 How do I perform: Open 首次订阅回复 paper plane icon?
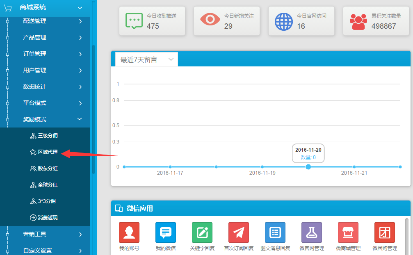point(239,232)
